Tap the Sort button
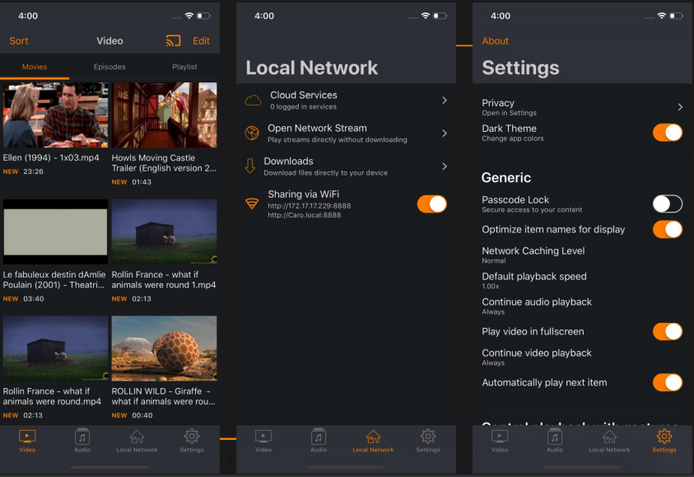The height and width of the screenshot is (477, 694). [x=19, y=40]
